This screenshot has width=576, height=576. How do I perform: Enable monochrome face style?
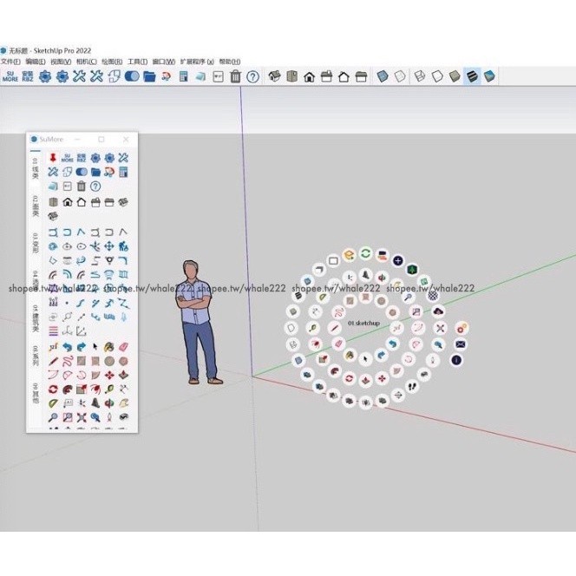pyautogui.click(x=489, y=76)
